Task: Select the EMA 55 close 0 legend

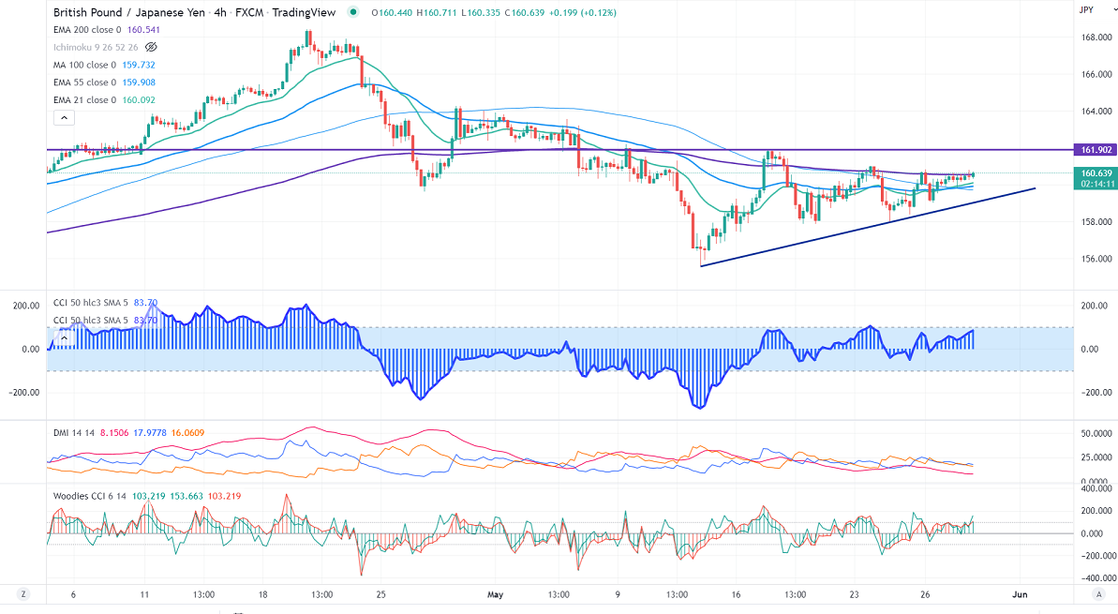Action: tap(85, 82)
